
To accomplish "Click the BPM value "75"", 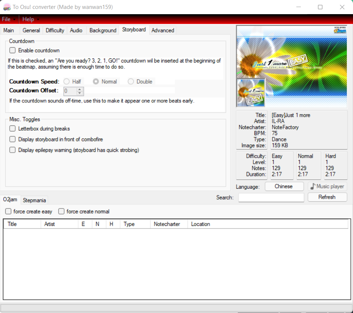I will [x=275, y=133].
